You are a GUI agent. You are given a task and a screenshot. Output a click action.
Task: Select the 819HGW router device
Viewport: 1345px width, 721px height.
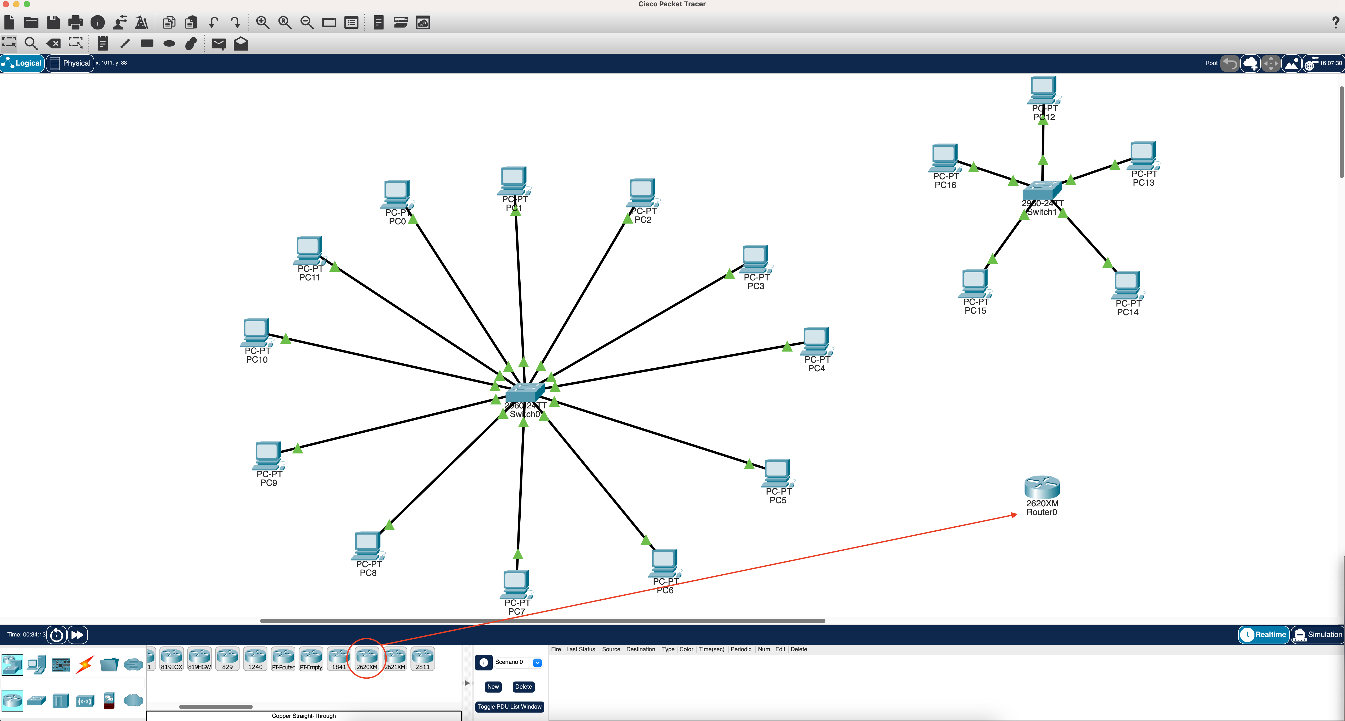pos(200,659)
